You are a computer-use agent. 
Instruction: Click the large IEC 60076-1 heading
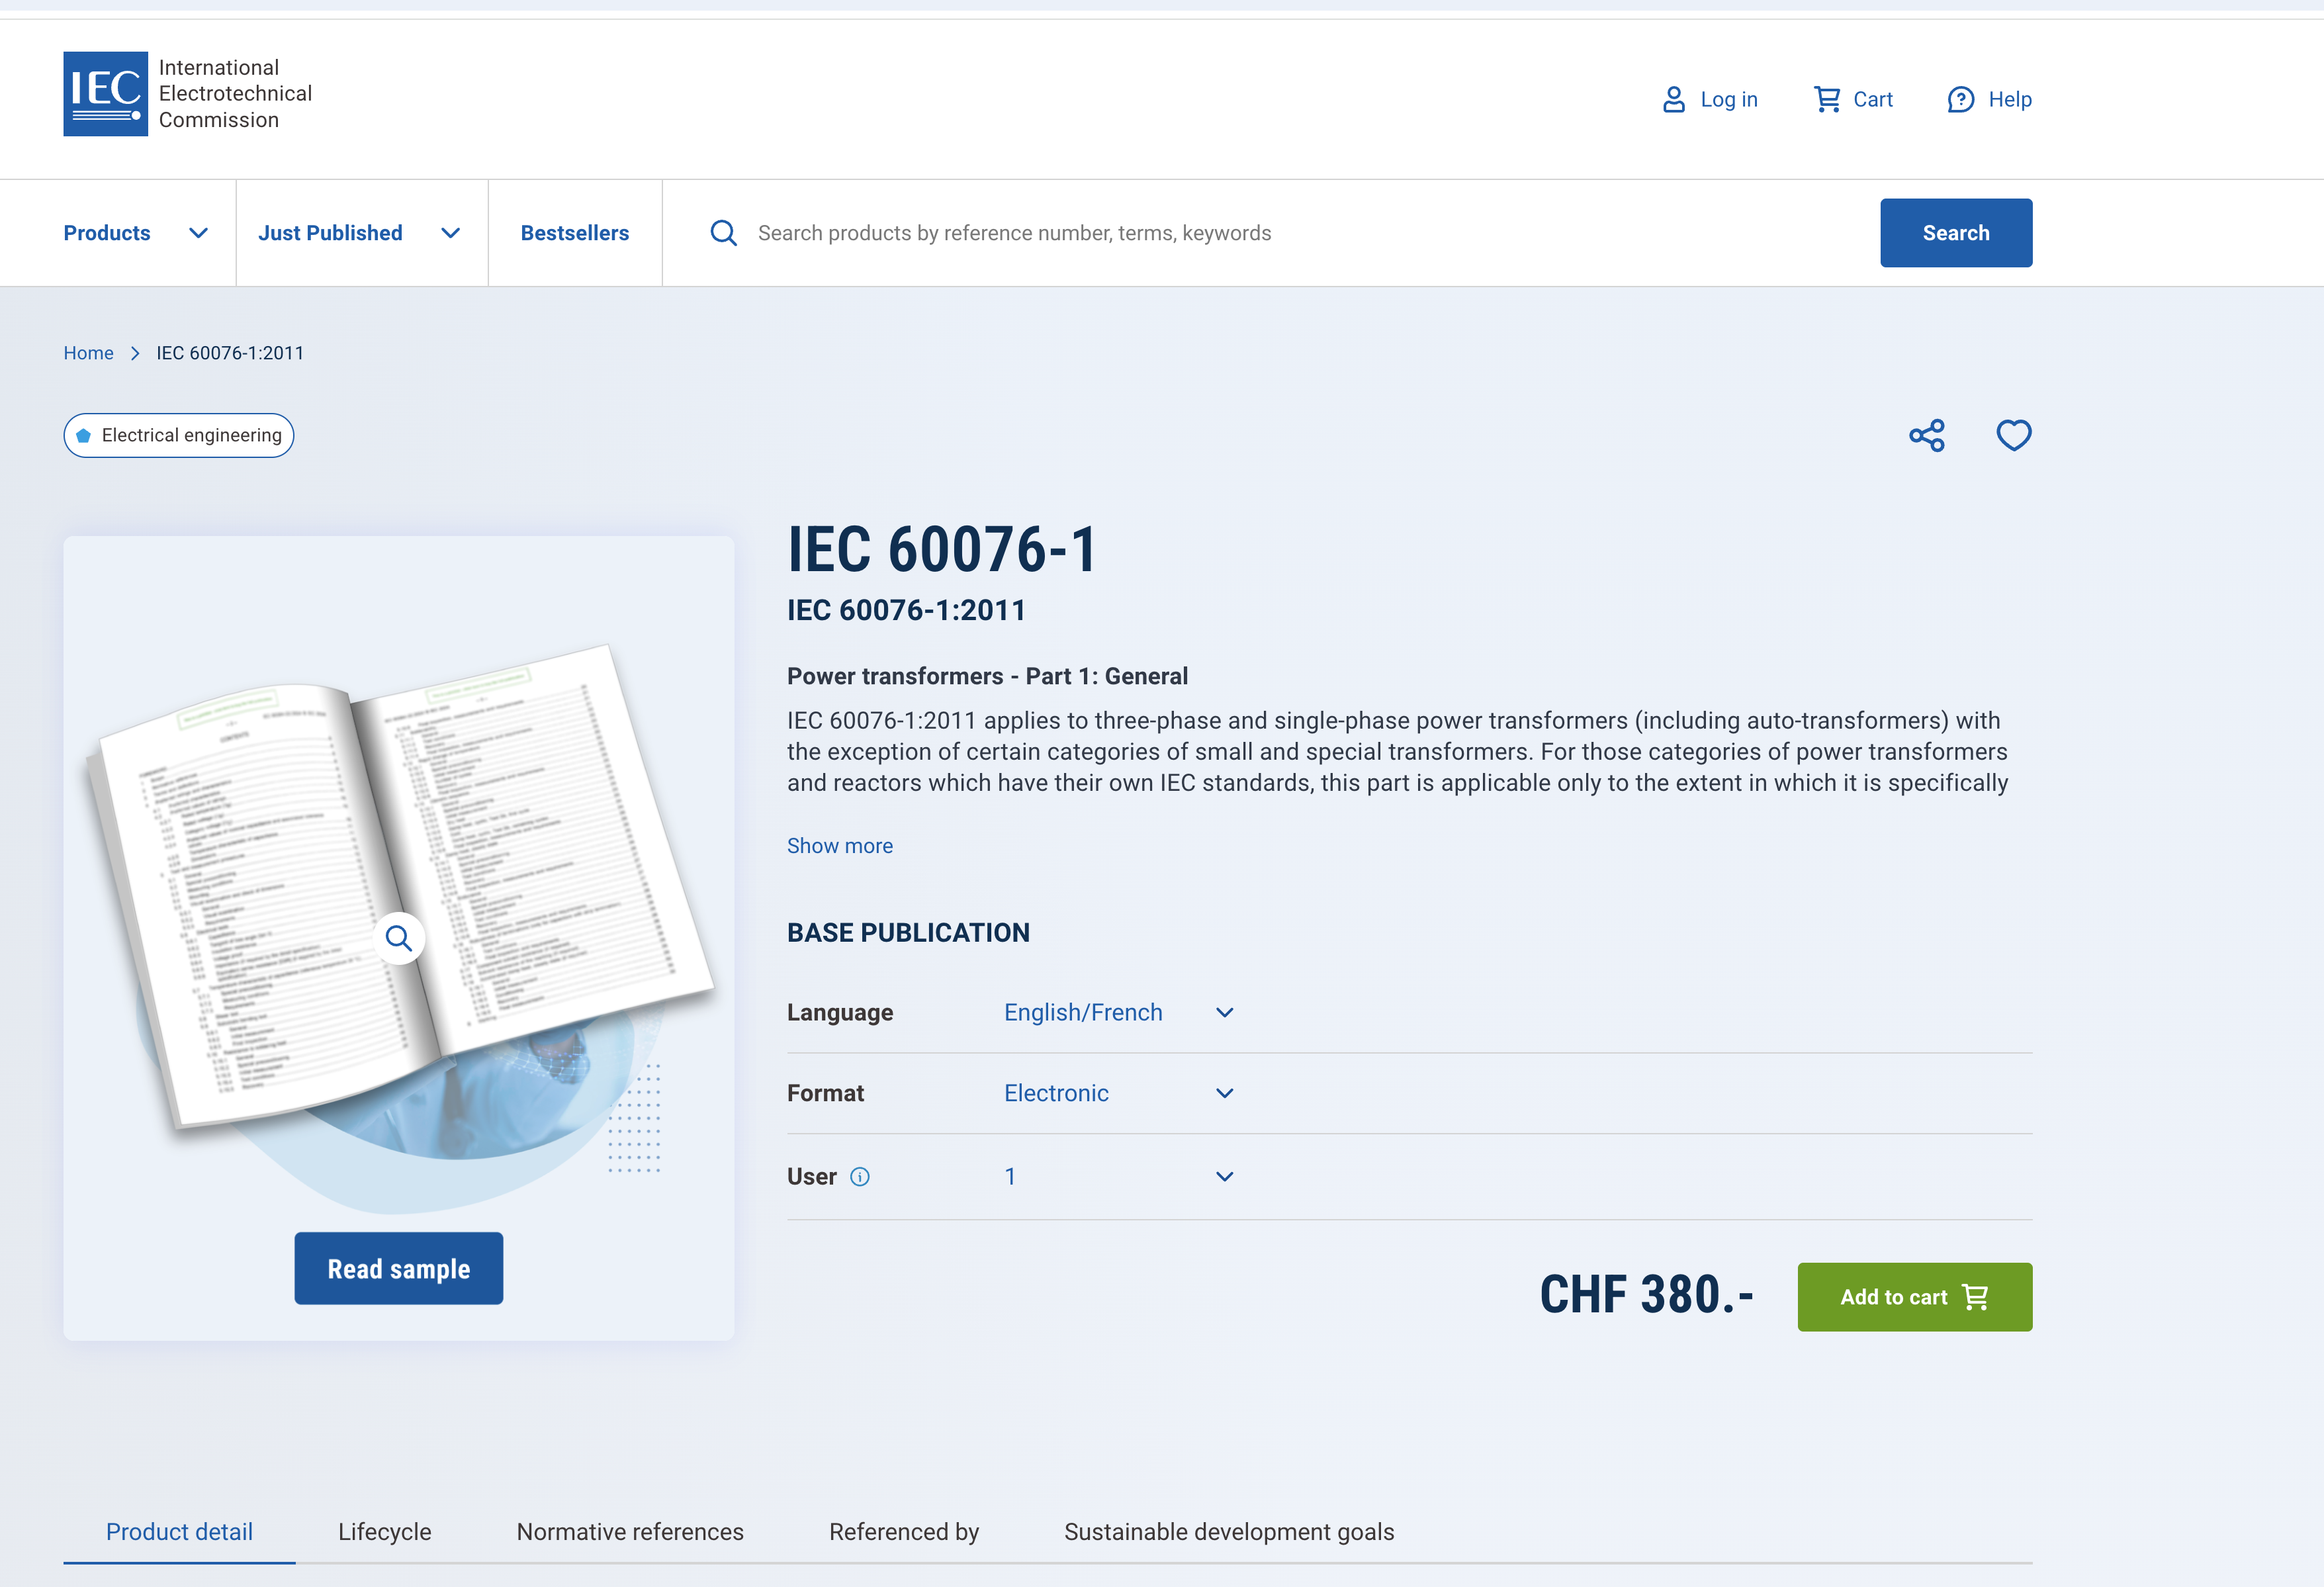tap(942, 550)
